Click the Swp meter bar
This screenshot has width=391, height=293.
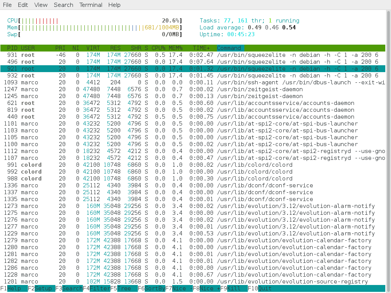tap(95, 34)
